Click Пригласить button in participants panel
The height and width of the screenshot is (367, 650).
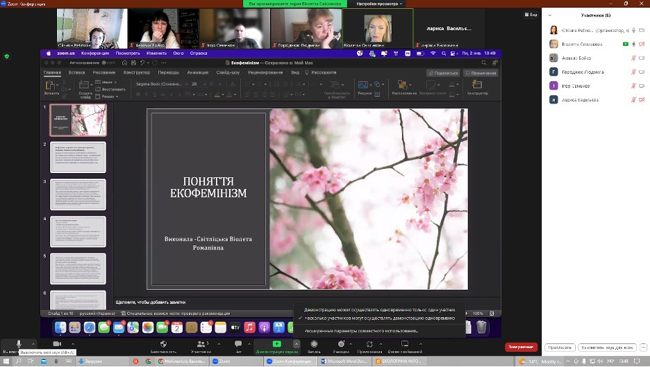coord(560,347)
